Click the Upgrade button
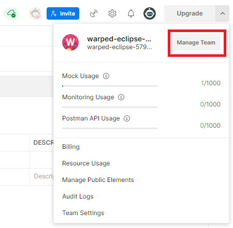 pyautogui.click(x=190, y=13)
